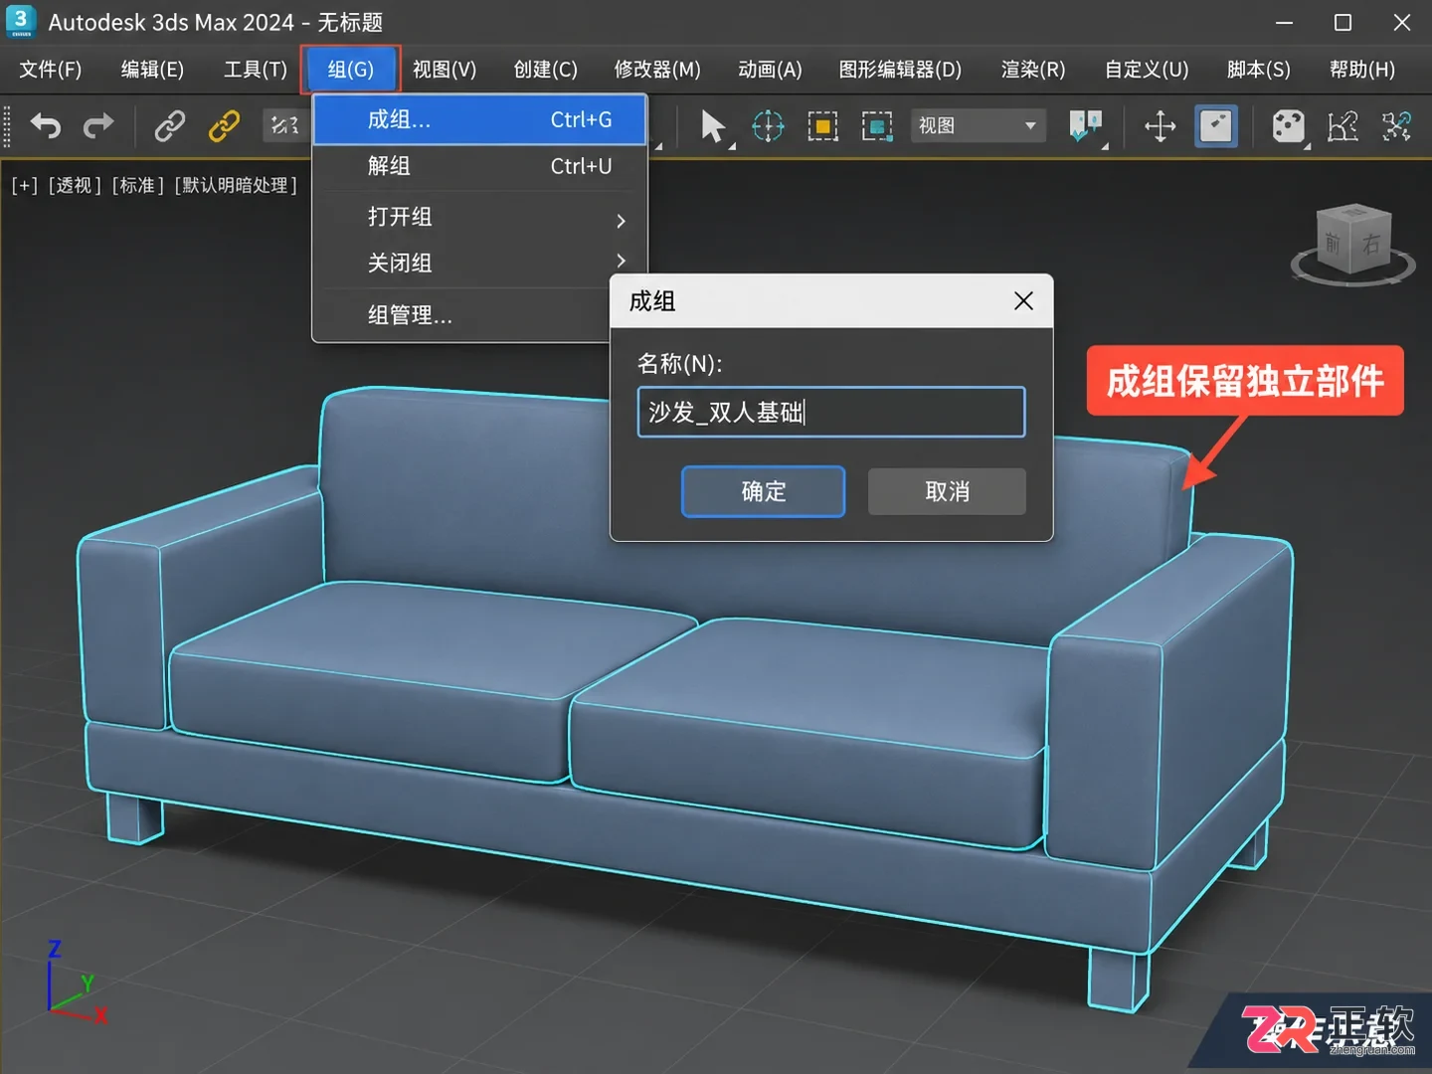
Task: Click the circular crosshair selection icon
Action: coord(768,126)
